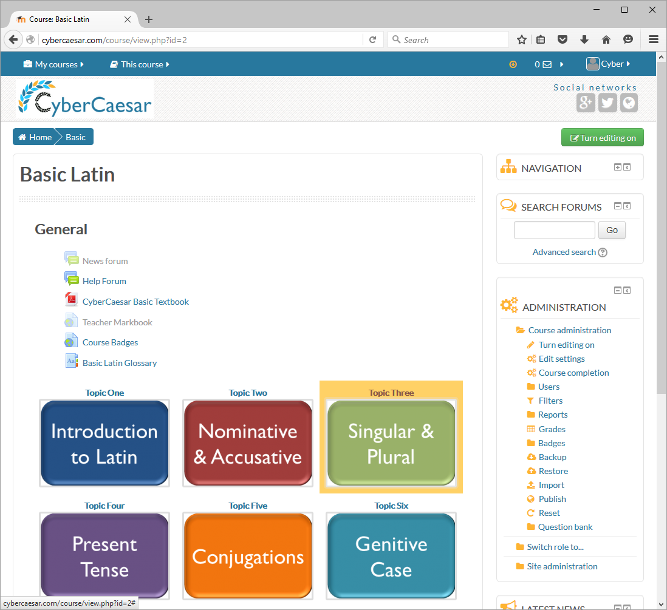Reload the page with the refresh icon

pyautogui.click(x=372, y=40)
